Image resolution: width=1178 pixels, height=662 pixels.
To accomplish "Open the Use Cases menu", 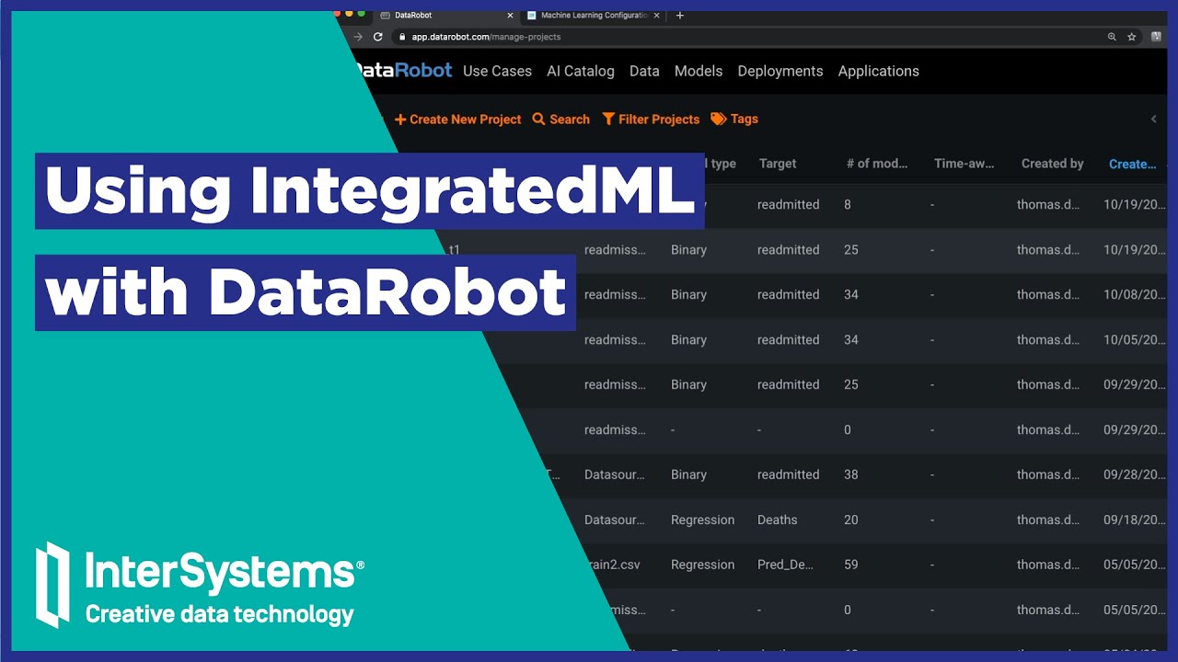I will tap(497, 71).
